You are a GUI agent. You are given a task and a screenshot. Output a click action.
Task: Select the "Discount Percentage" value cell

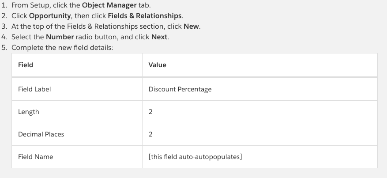pyautogui.click(x=180, y=89)
